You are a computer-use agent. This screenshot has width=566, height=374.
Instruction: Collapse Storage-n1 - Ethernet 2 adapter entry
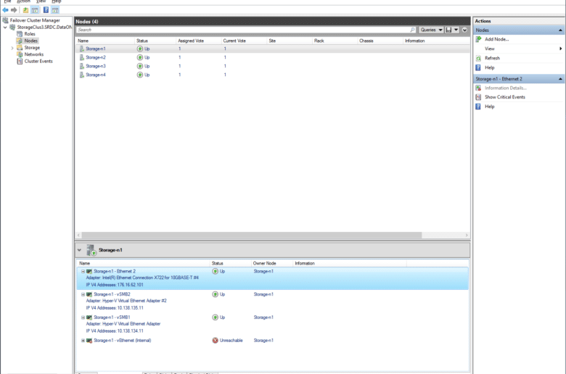click(83, 271)
